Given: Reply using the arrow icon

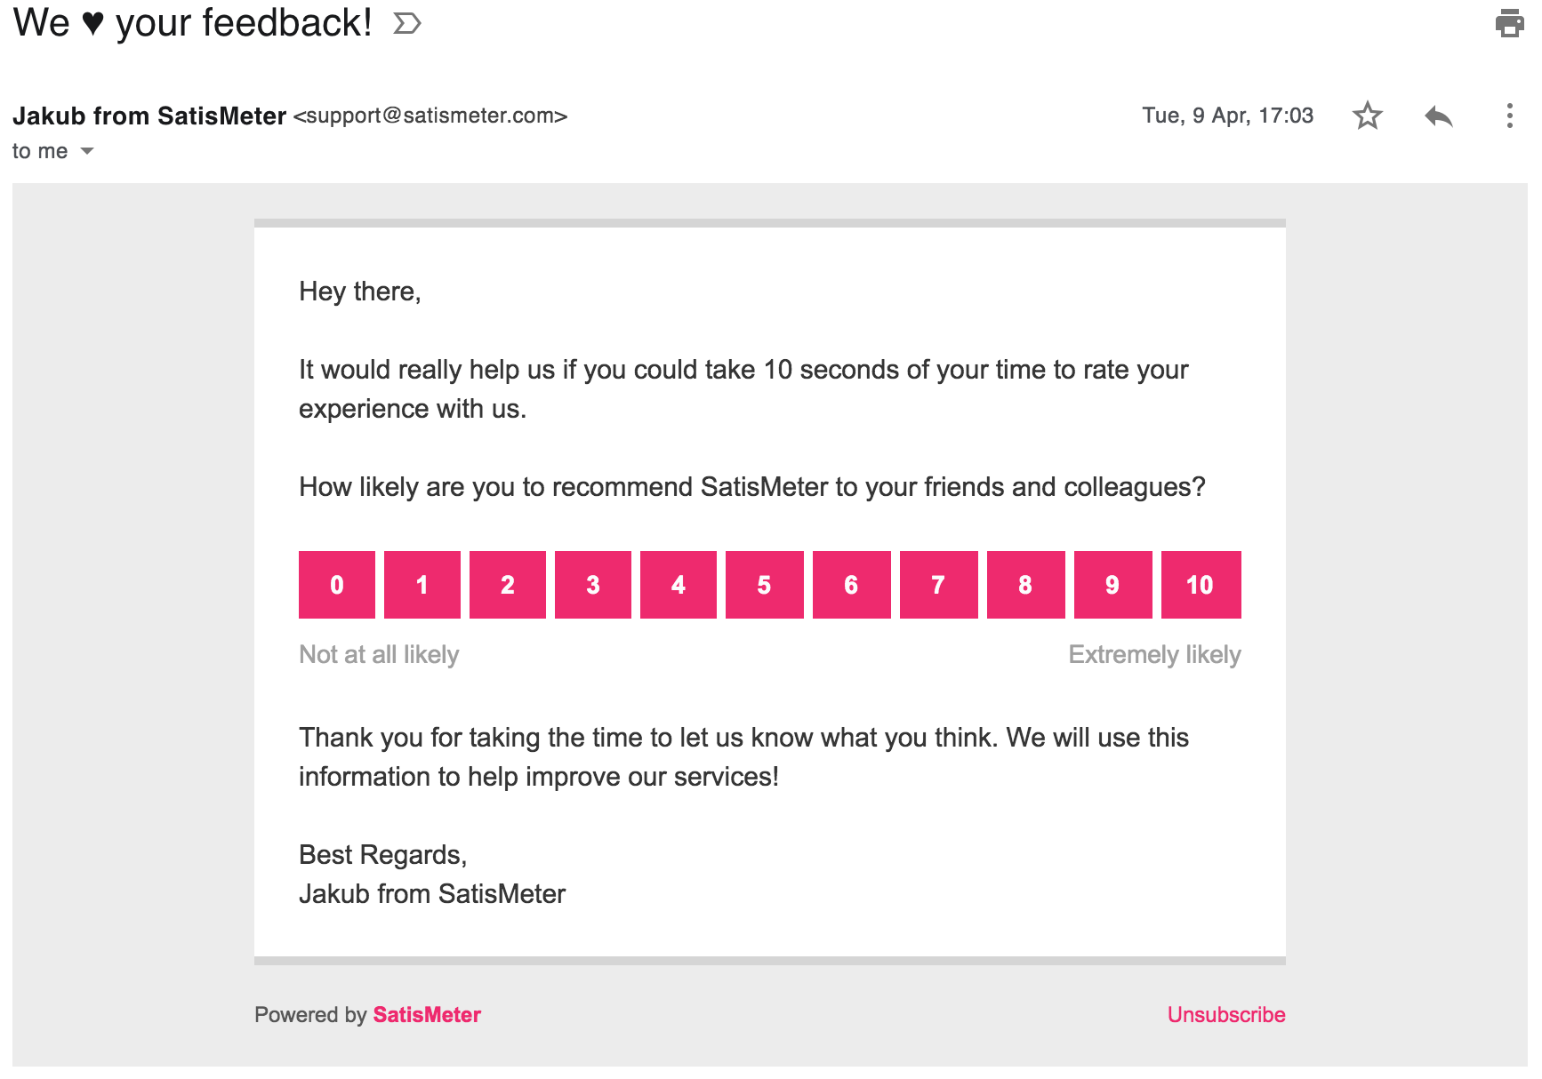Looking at the screenshot, I should (1438, 116).
